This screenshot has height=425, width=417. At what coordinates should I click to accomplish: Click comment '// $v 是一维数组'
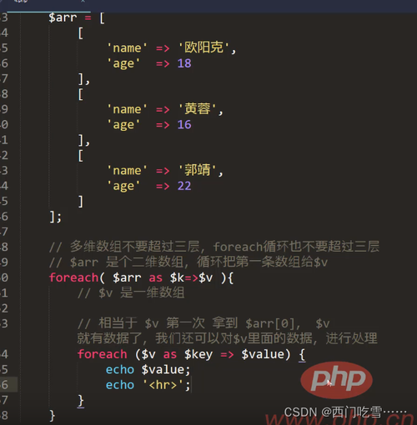131,292
